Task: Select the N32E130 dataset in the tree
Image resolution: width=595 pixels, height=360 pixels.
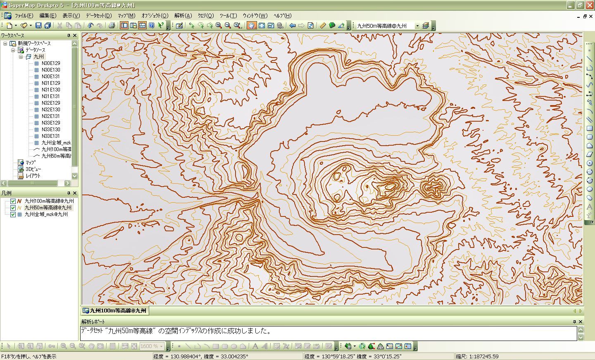Action: click(51, 110)
